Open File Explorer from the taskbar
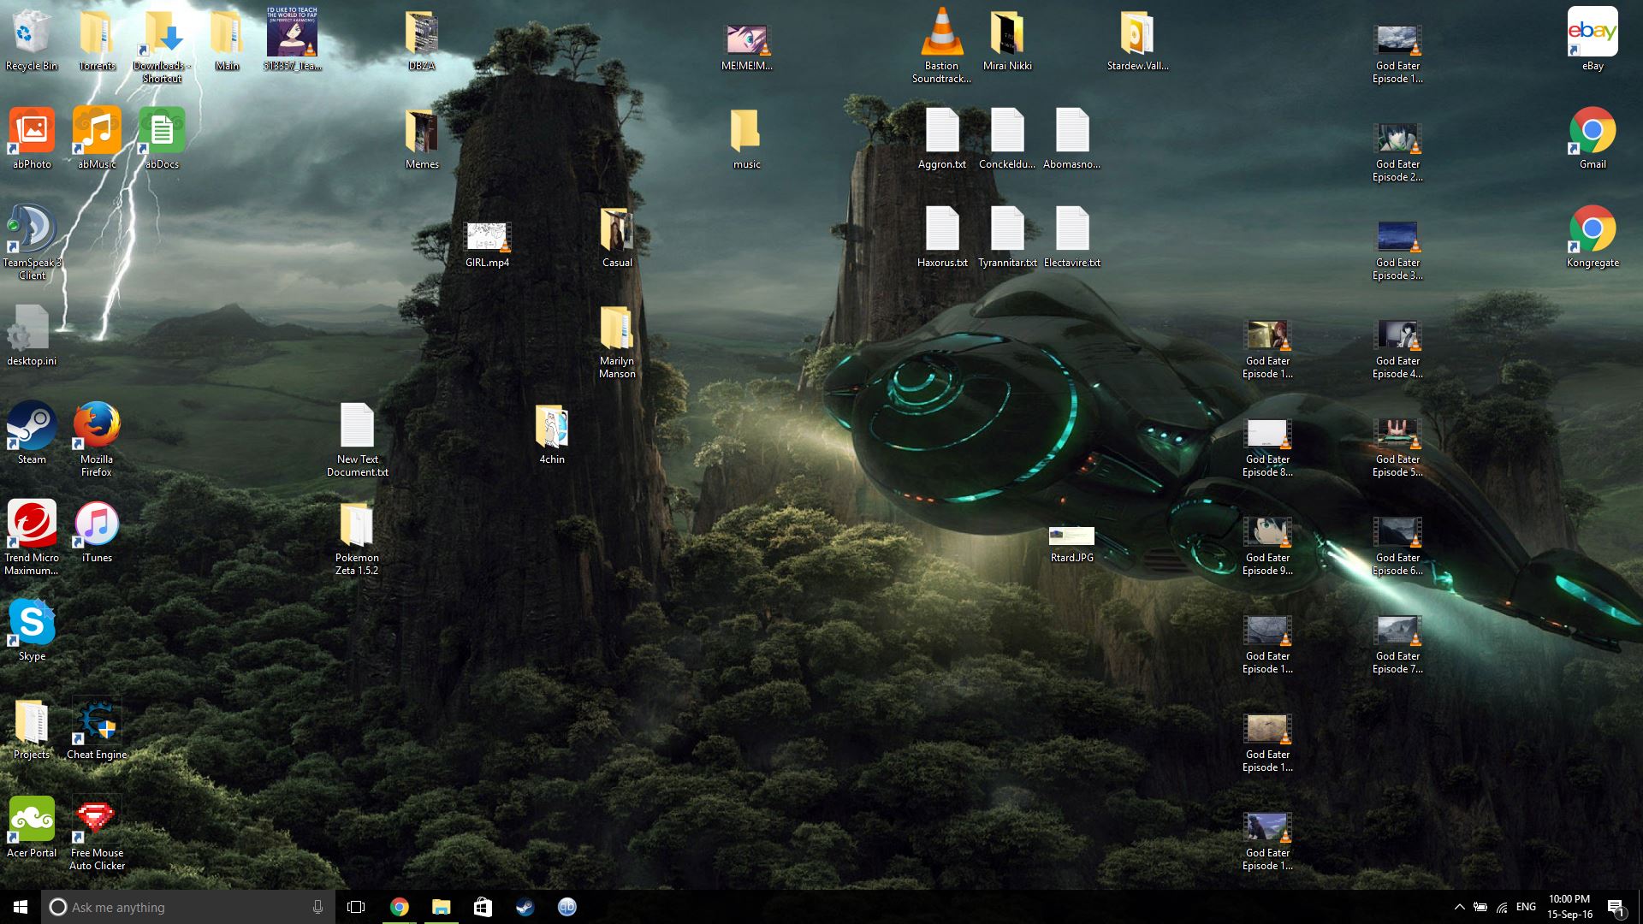This screenshot has width=1643, height=924. point(441,907)
